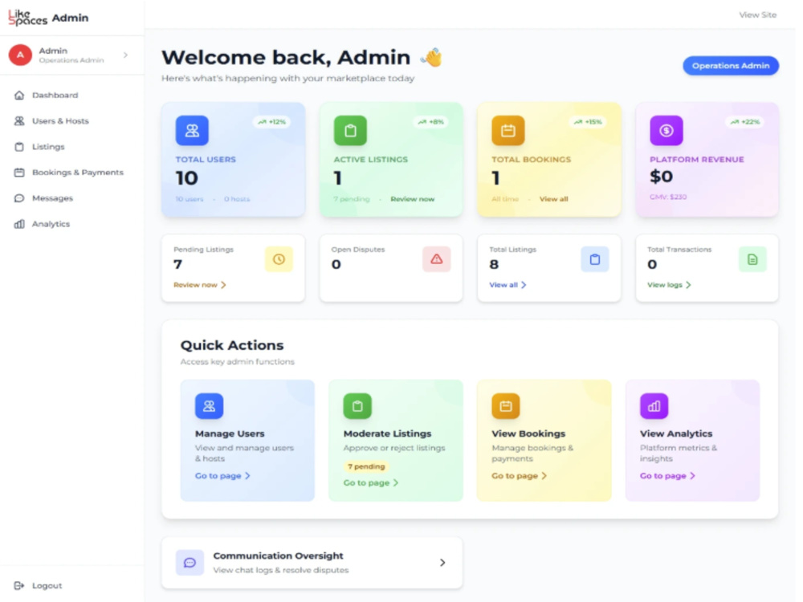Click View all under Total Listings
Screen dimensions: 803x602
point(503,285)
